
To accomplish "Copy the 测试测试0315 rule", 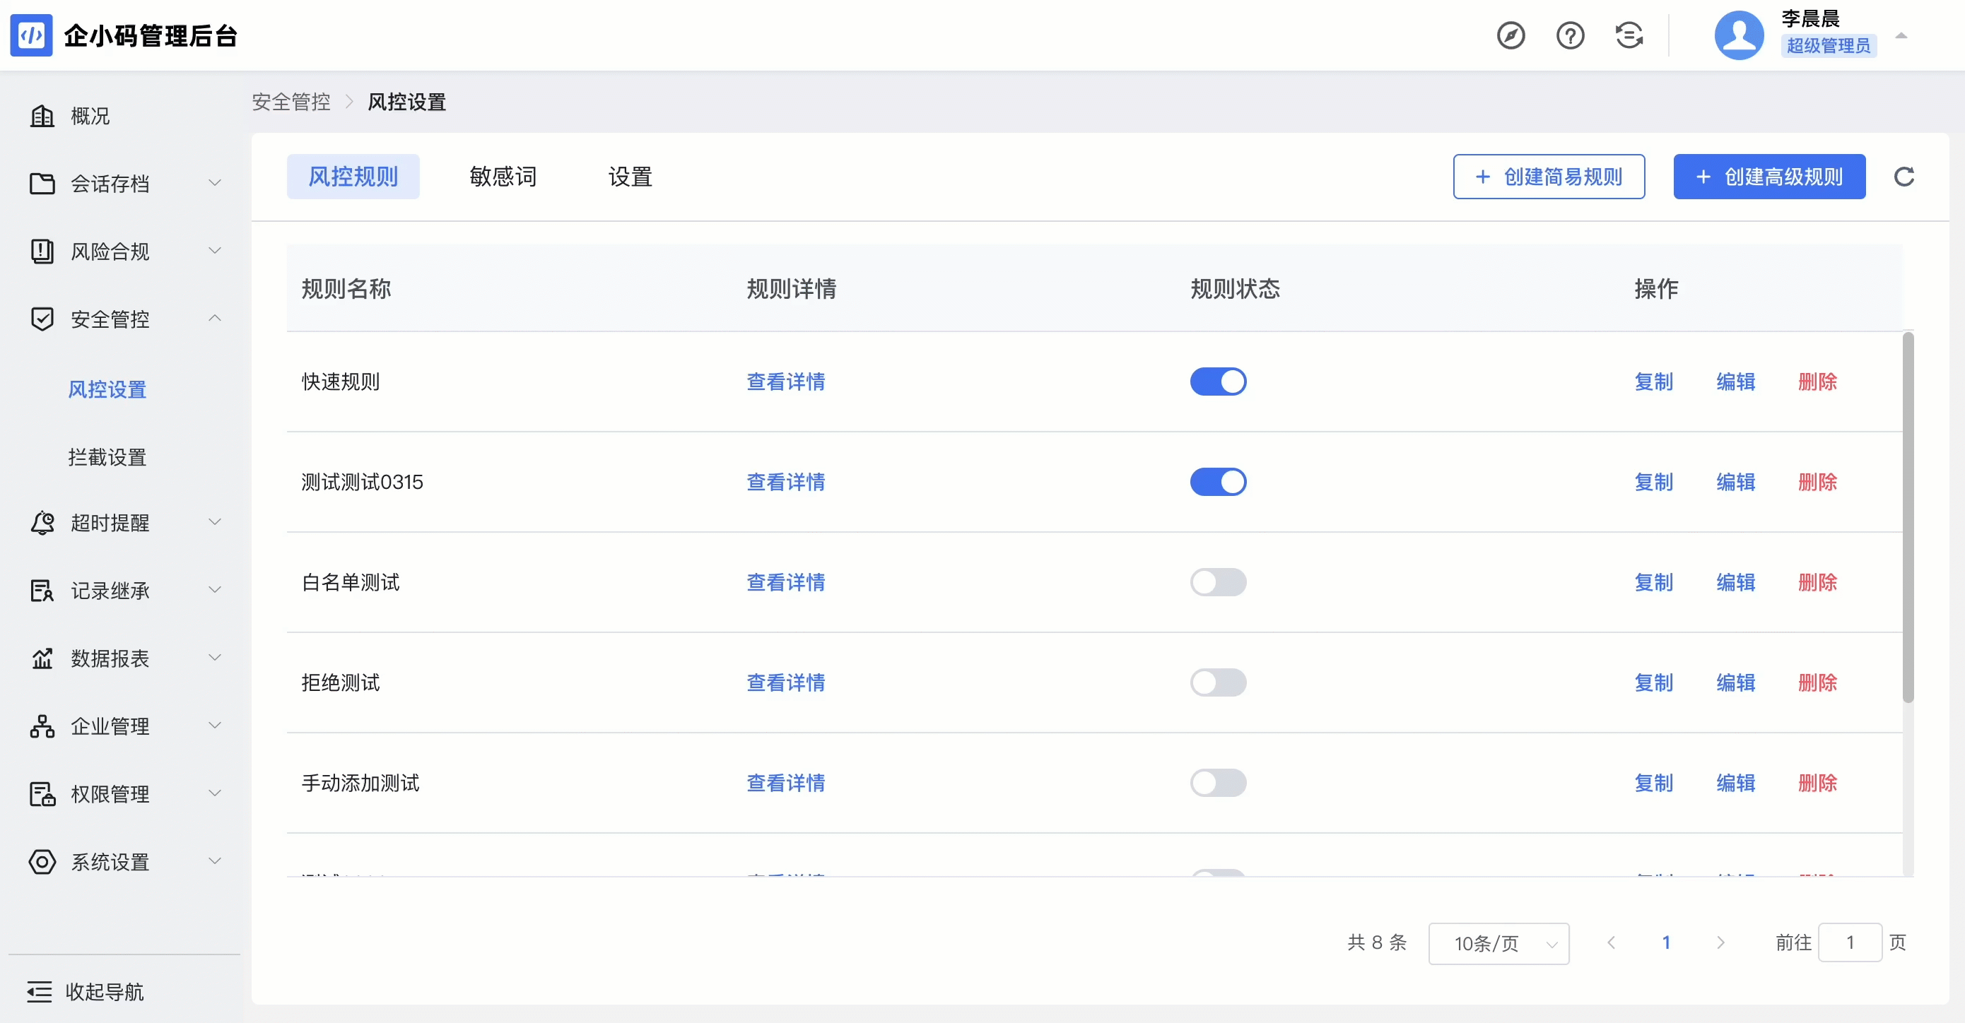I will tap(1654, 482).
